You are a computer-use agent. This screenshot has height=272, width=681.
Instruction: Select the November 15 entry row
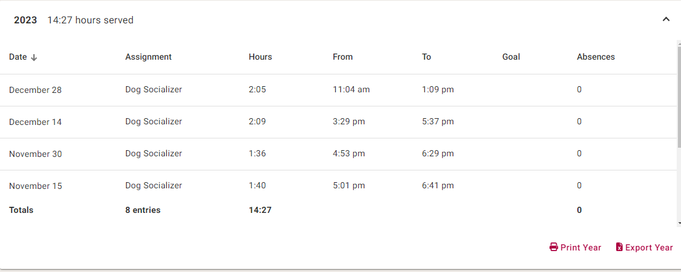(x=35, y=186)
